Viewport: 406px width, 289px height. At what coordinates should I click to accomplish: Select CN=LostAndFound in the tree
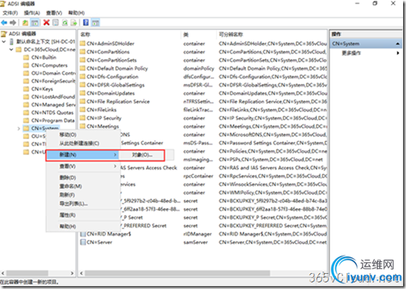(x=53, y=97)
